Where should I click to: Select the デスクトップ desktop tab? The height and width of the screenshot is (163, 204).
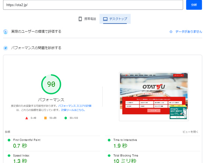(115, 19)
